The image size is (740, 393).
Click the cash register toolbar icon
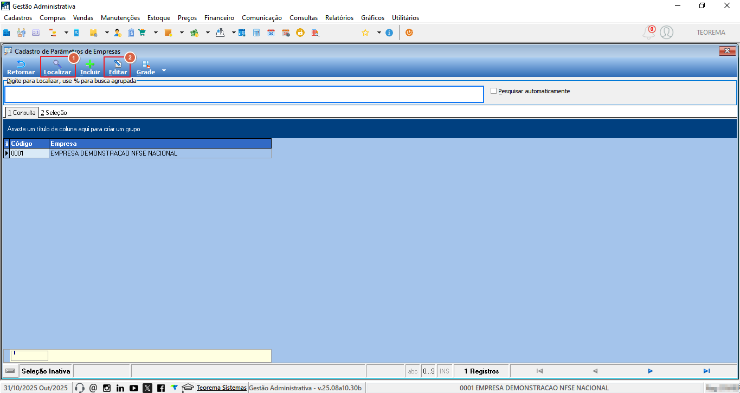pos(220,33)
